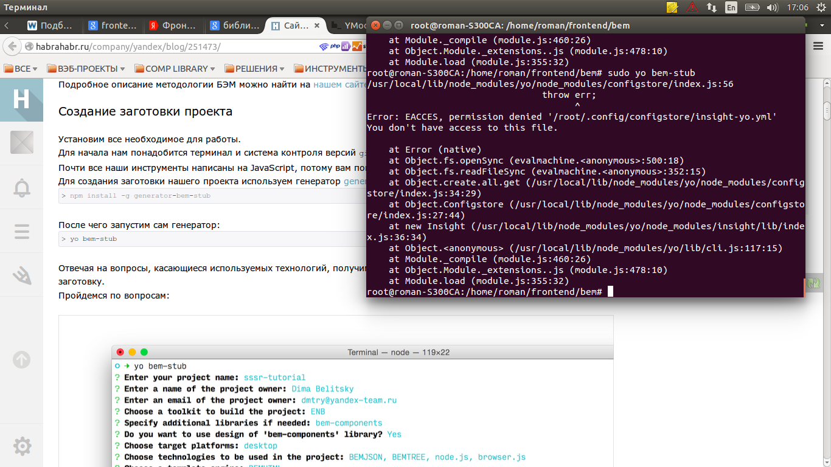Open the 'En' keyboard layout indicator
The height and width of the screenshot is (467, 831).
pyautogui.click(x=731, y=7)
